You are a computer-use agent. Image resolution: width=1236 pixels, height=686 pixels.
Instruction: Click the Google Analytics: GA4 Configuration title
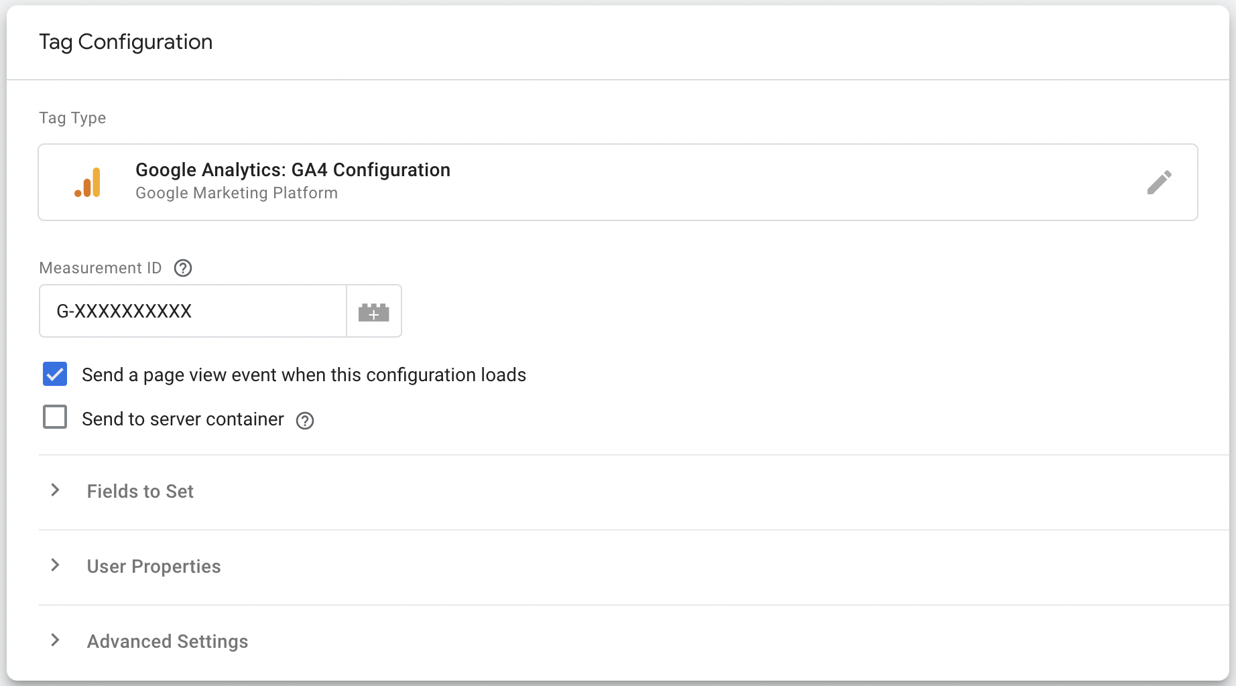pyautogui.click(x=293, y=169)
